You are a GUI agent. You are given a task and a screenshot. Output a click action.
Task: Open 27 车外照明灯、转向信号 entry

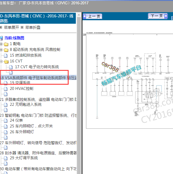click(38, 143)
